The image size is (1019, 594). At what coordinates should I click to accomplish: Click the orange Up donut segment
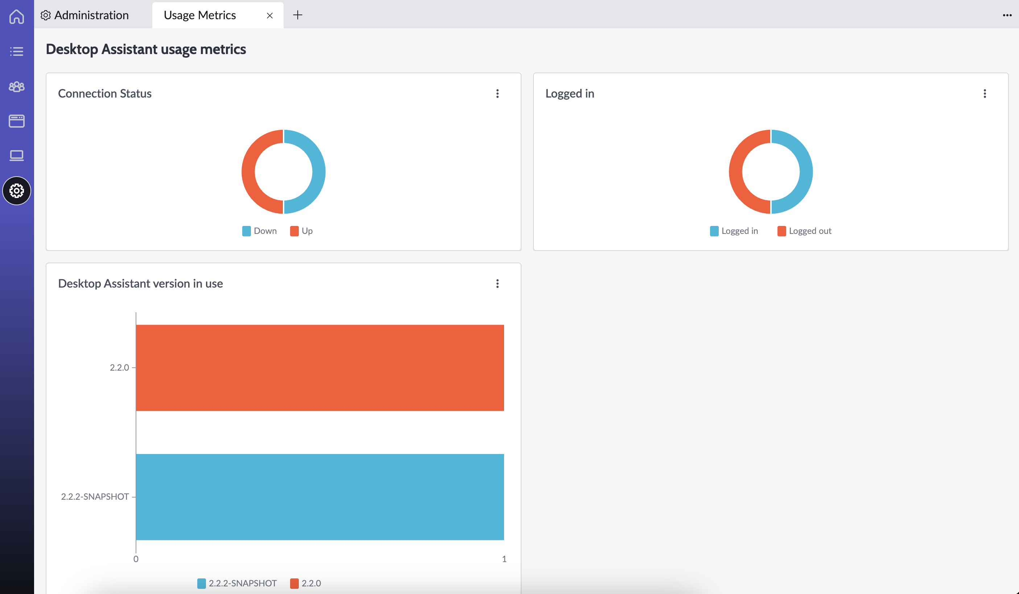pyautogui.click(x=248, y=172)
